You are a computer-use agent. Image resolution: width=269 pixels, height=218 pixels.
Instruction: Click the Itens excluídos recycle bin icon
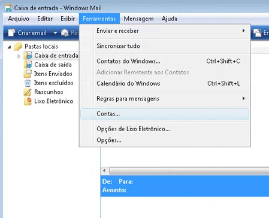click(x=28, y=83)
